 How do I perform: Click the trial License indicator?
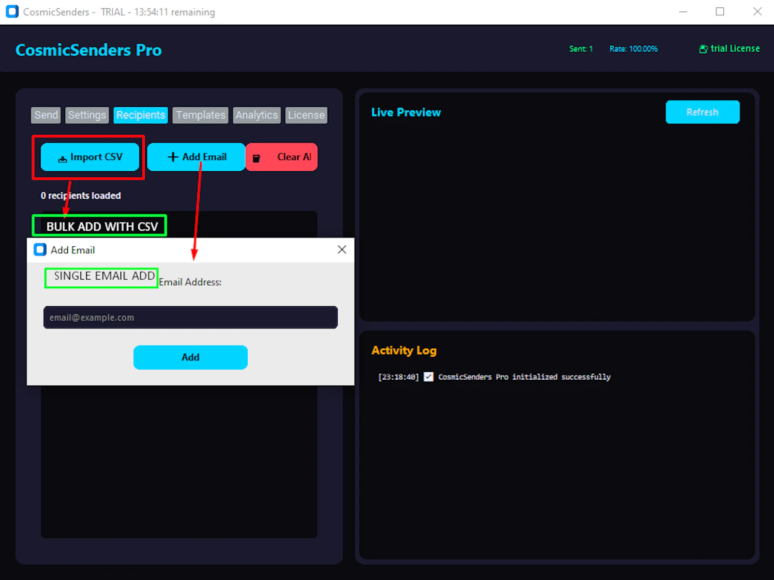[x=729, y=48]
